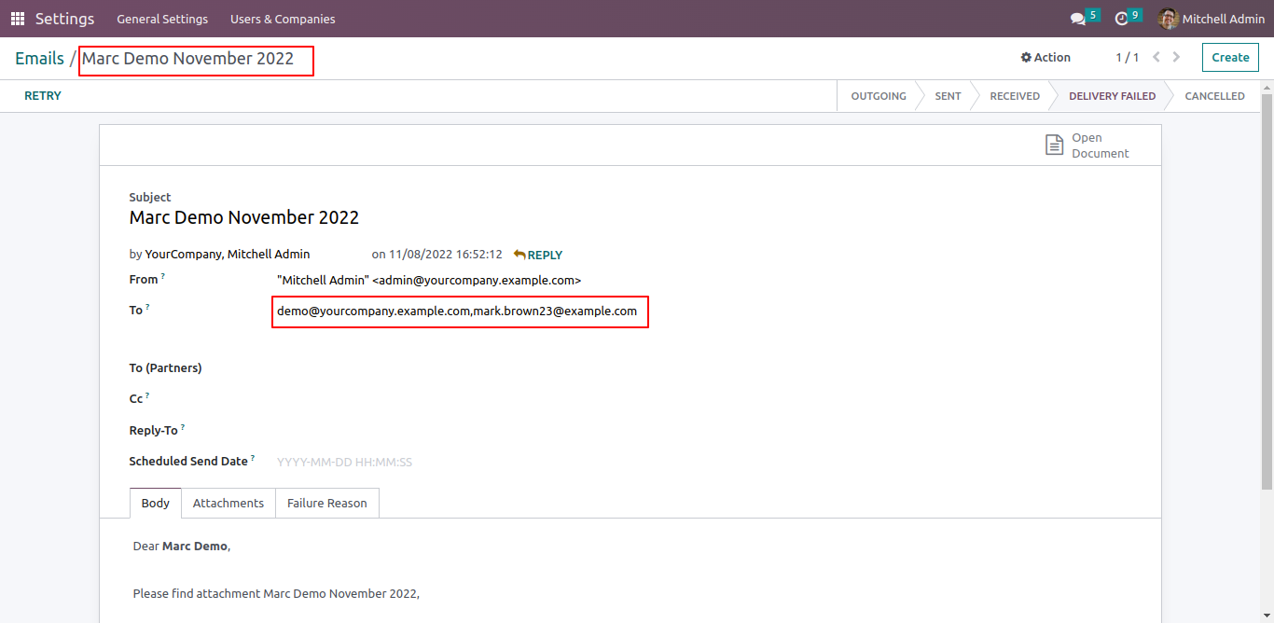This screenshot has height=623, width=1274.
Task: Click the 1 / 1 pager counter
Action: point(1128,57)
